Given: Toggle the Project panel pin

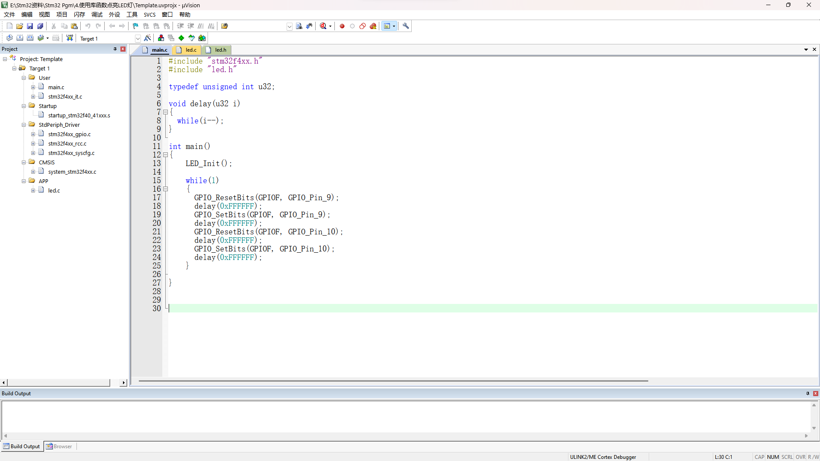Looking at the screenshot, I should coord(115,49).
